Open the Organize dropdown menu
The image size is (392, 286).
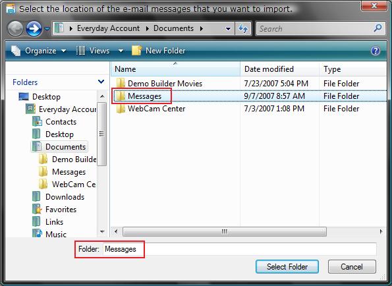(39, 51)
